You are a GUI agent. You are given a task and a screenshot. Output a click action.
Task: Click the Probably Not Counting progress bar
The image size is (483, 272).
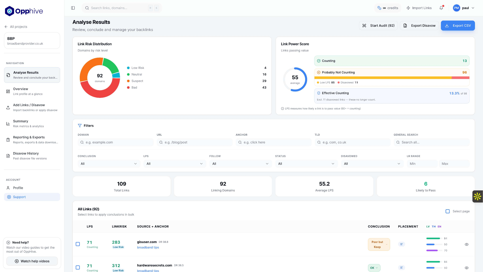[392, 78]
